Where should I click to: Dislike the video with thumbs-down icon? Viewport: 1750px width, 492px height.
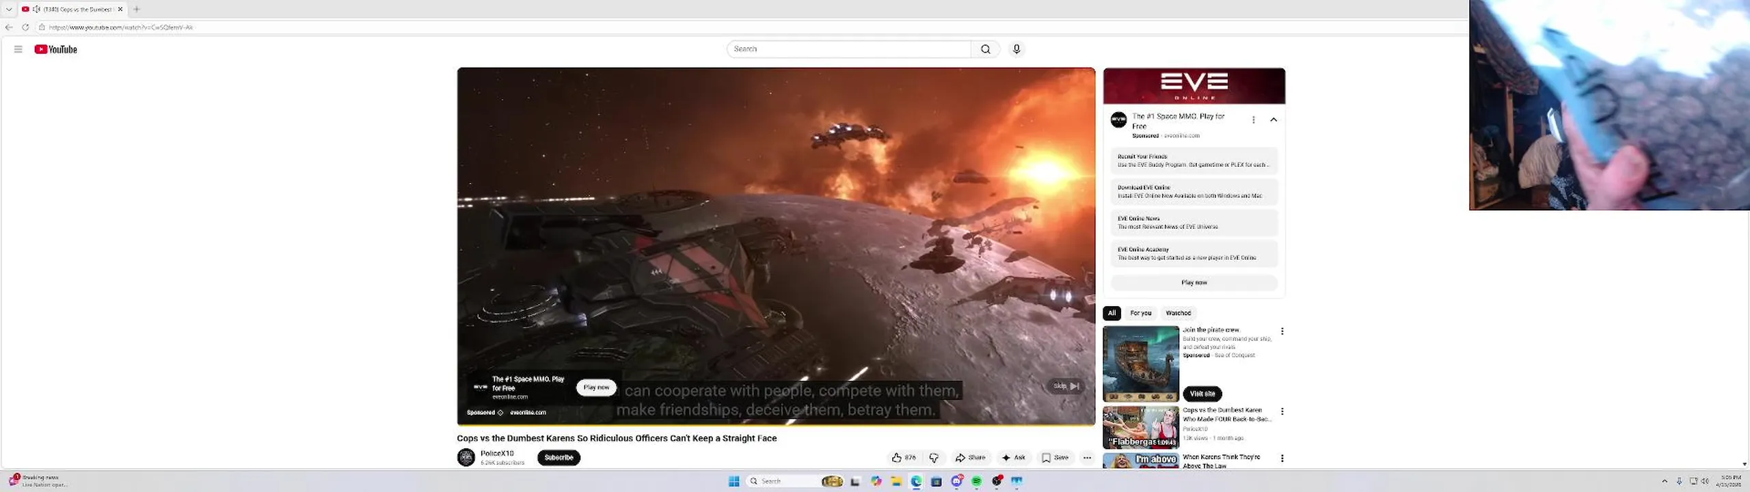pos(934,458)
